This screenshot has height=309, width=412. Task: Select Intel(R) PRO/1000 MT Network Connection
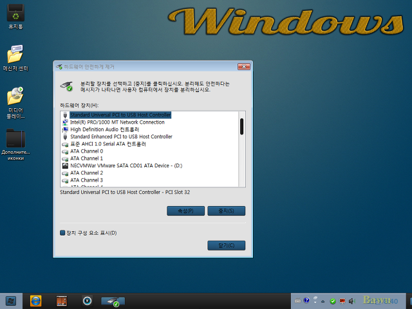pos(117,122)
